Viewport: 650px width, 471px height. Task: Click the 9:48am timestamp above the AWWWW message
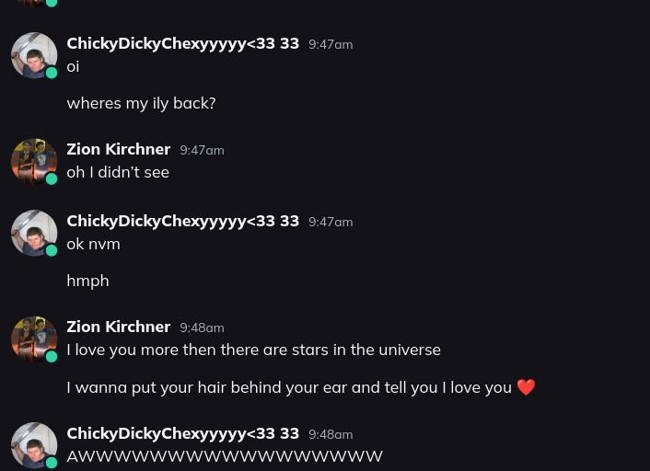click(331, 434)
